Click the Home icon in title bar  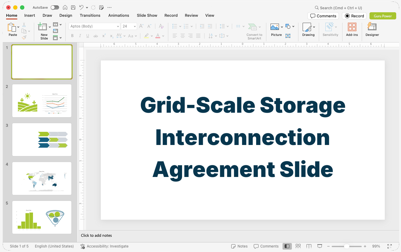(65, 7)
